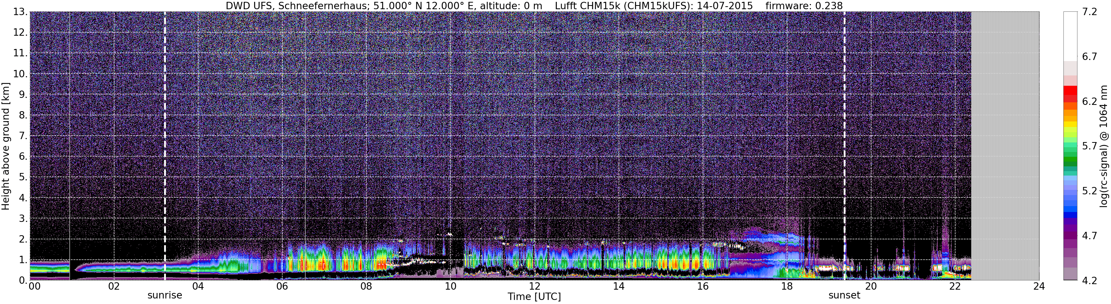Click the time axis tick "14"
The width and height of the screenshot is (1111, 304).
point(618,286)
